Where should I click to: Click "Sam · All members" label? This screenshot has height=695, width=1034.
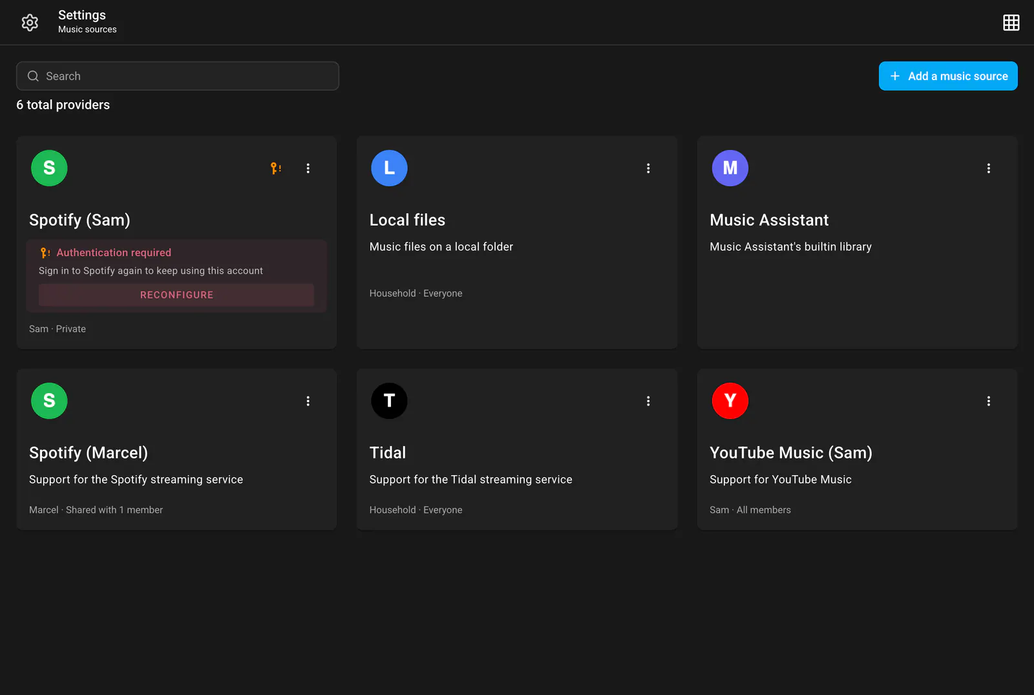click(750, 510)
